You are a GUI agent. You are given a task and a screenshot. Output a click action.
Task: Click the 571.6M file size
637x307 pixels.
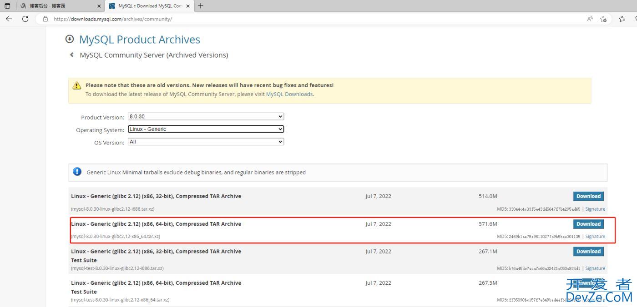pyautogui.click(x=488, y=224)
